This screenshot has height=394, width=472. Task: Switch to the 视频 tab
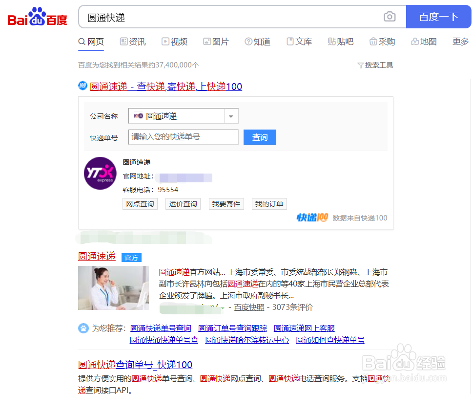(x=174, y=42)
